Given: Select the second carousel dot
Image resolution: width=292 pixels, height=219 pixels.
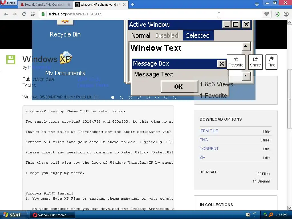Looking at the screenshot, I should click(x=121, y=98).
